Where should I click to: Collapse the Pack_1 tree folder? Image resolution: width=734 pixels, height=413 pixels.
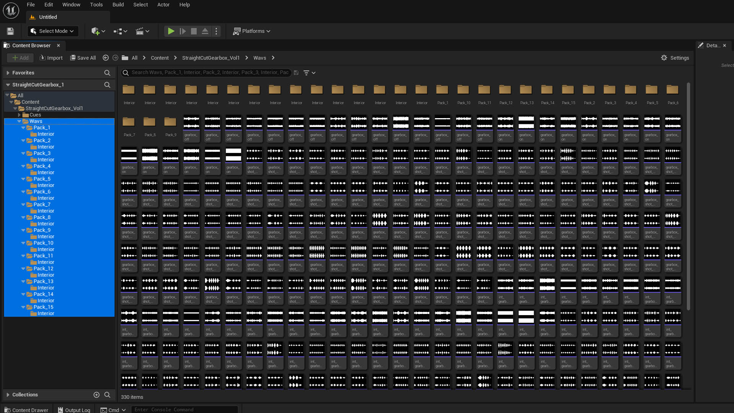(23, 128)
